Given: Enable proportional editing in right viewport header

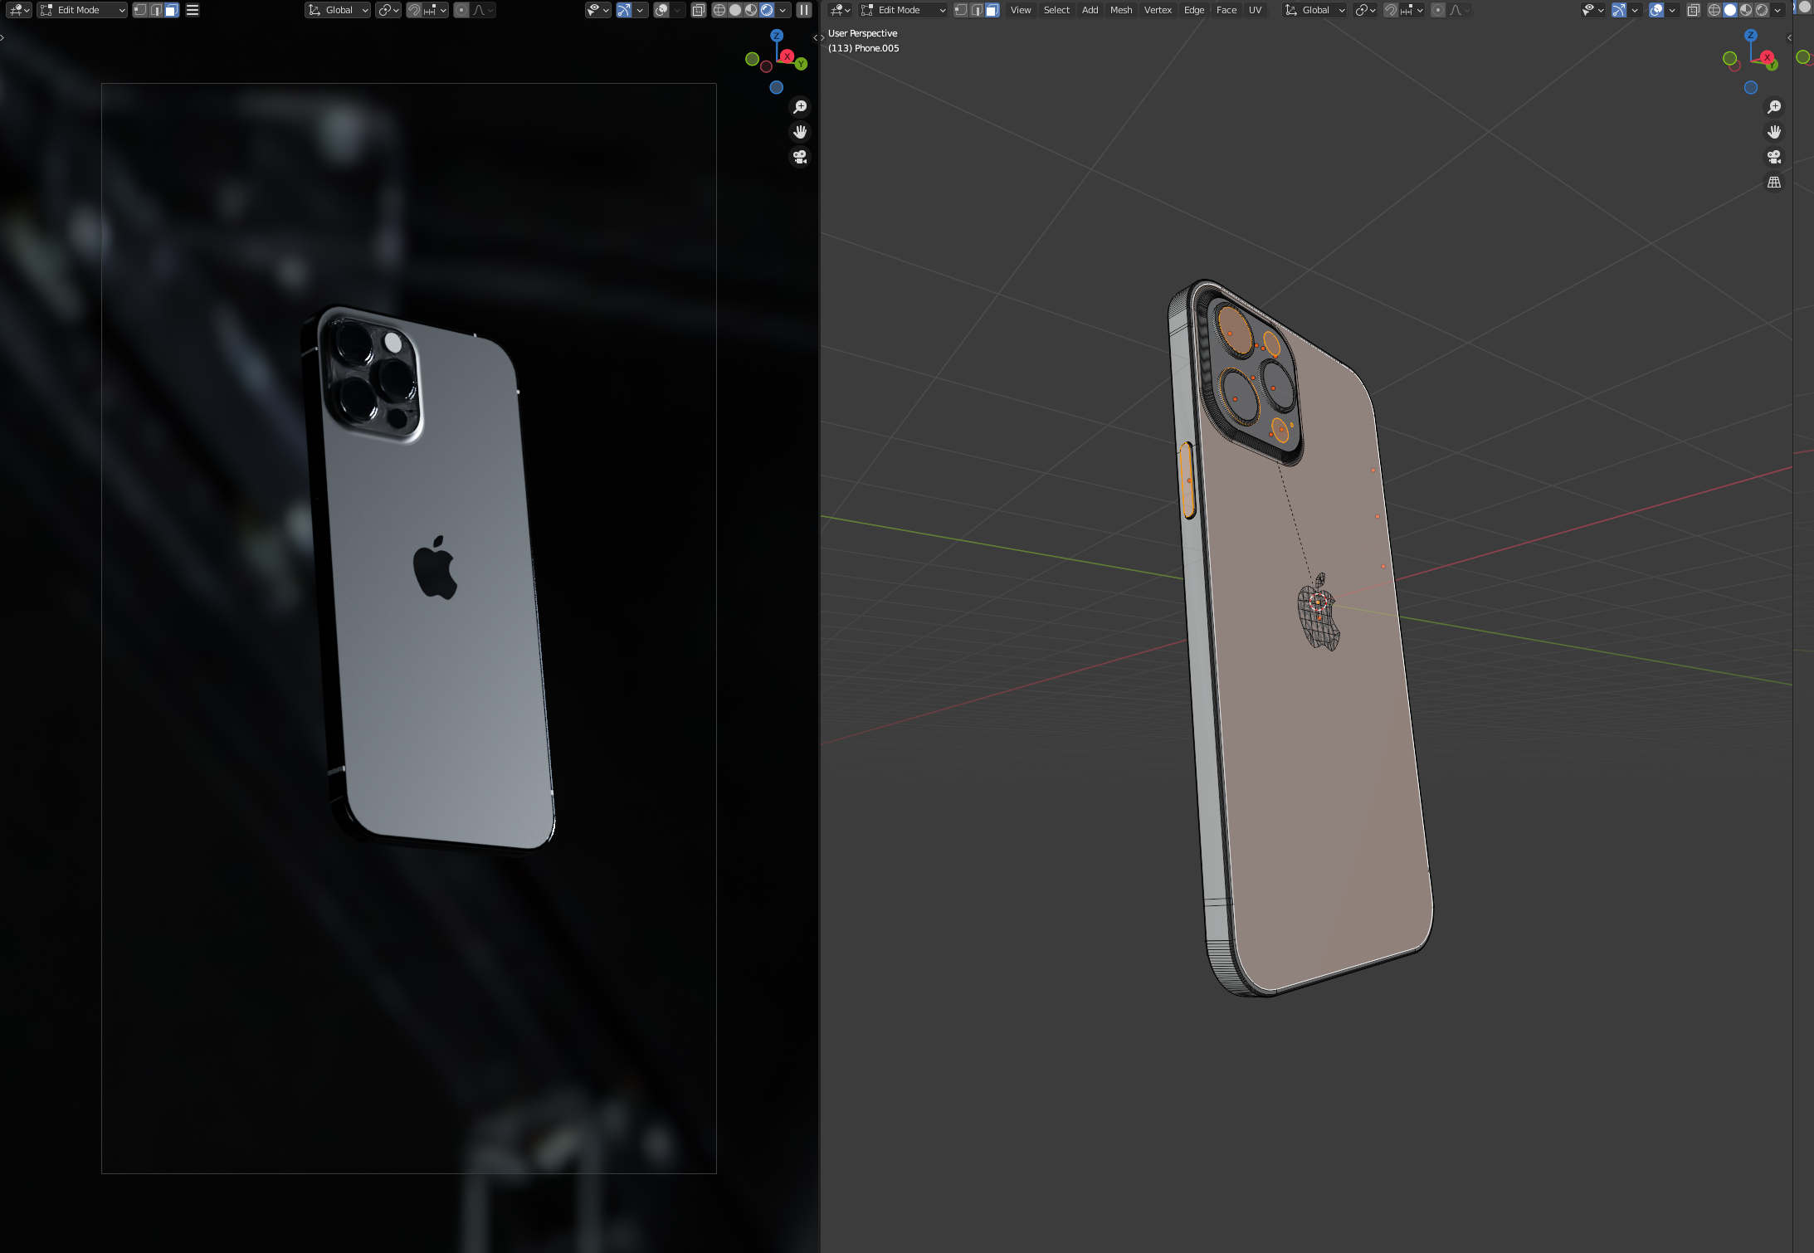Looking at the screenshot, I should [1438, 10].
